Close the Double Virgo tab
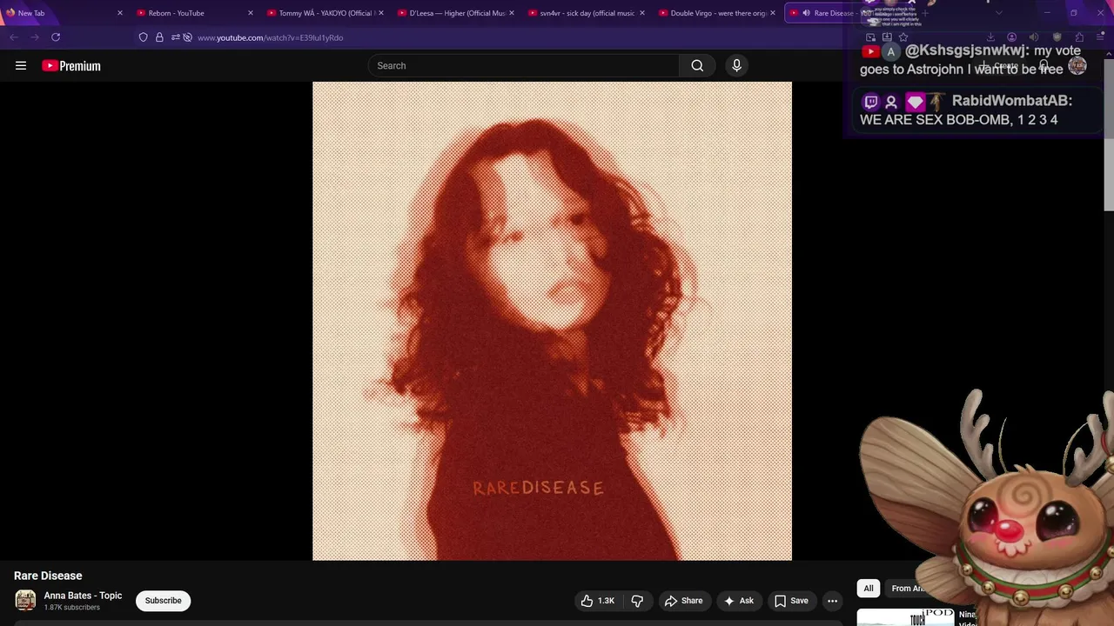1114x626 pixels. pyautogui.click(x=773, y=13)
